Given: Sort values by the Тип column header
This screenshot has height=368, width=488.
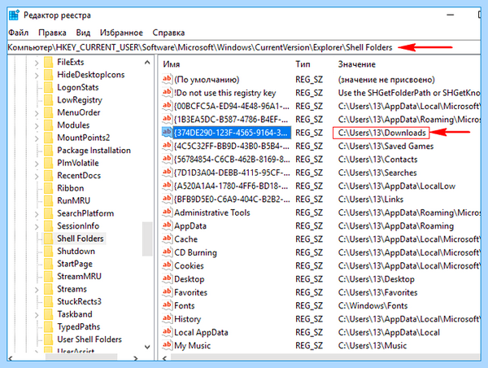Looking at the screenshot, I should [x=303, y=64].
